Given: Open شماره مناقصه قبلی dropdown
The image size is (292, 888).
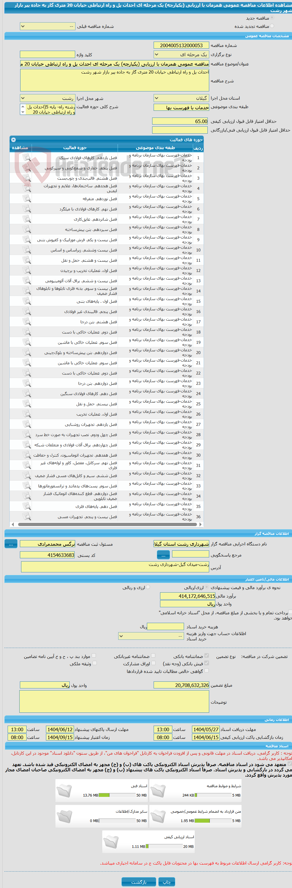Looking at the screenshot, I should [47, 26].
